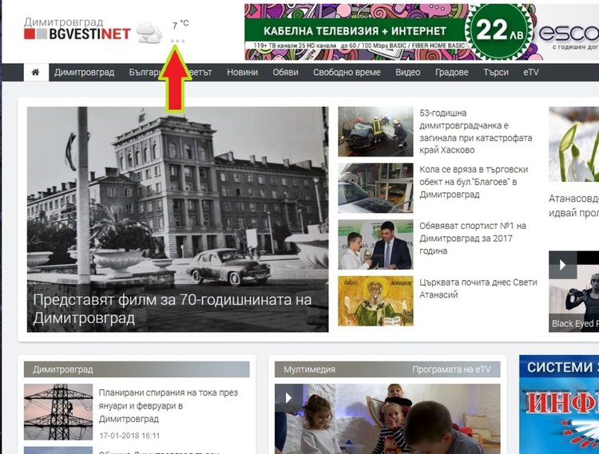Open the Свободно време menu
Screen dimensions: 599x454
(347, 72)
